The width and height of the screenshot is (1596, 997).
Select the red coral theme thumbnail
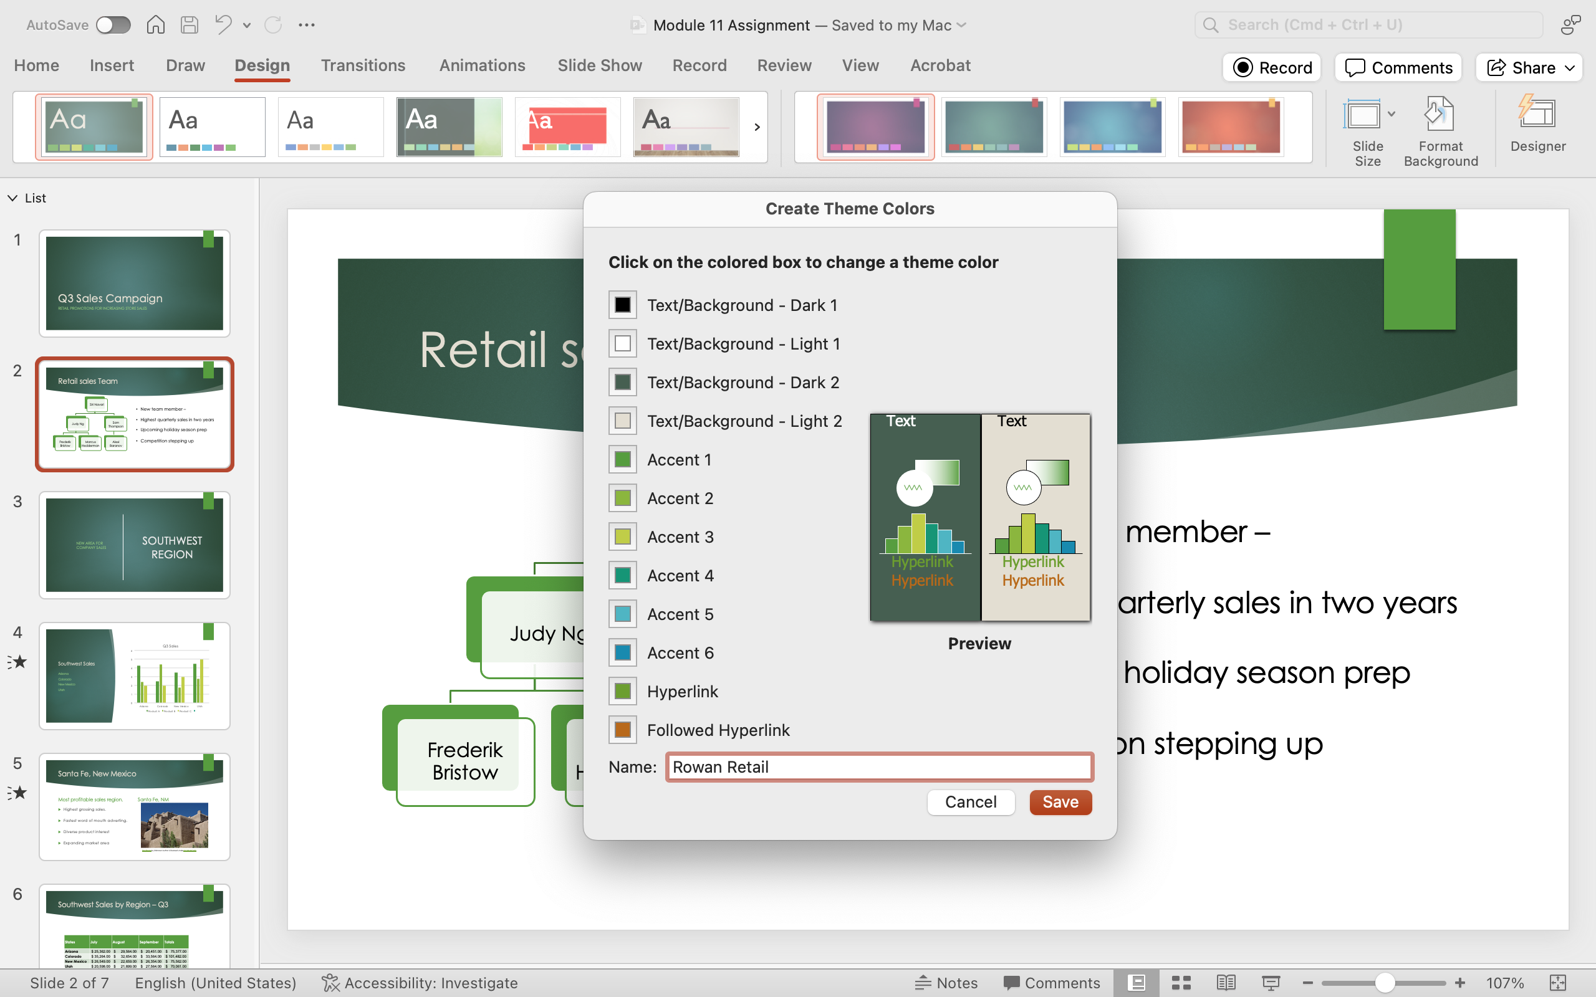point(567,126)
